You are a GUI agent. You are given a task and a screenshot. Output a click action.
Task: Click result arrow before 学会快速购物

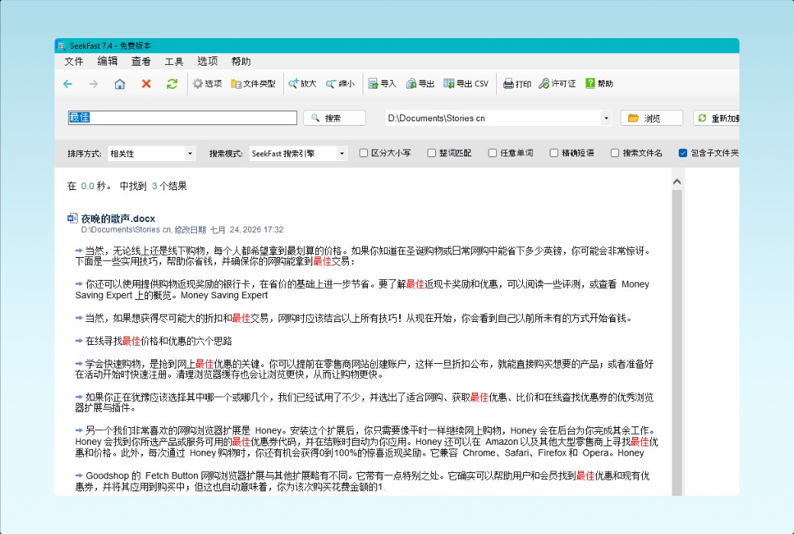(x=79, y=363)
